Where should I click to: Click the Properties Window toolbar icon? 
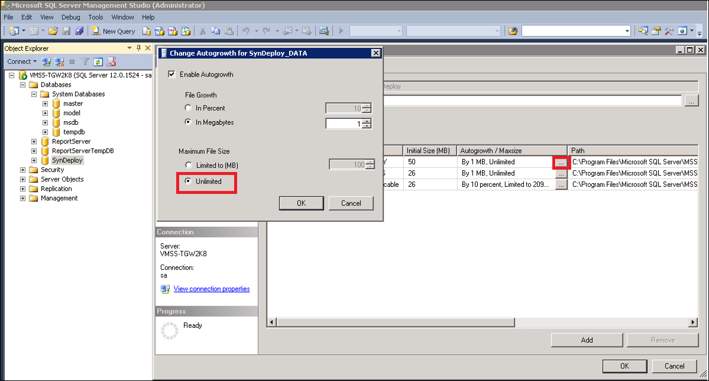tap(656, 30)
